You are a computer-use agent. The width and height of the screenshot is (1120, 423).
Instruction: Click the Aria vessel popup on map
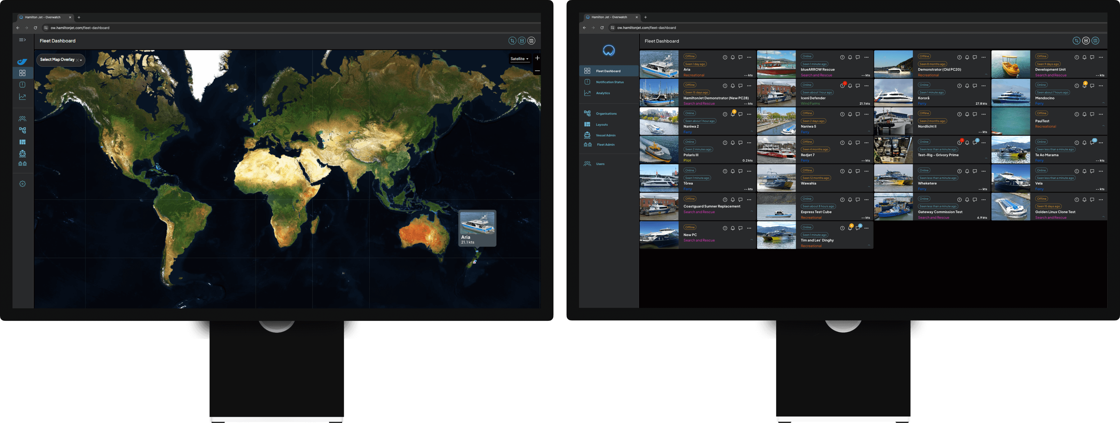click(x=477, y=228)
